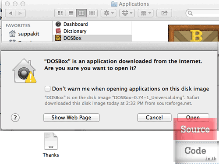Open the Dropbox toolbar dropdown
The height and width of the screenshot is (164, 219).
[127, 13]
